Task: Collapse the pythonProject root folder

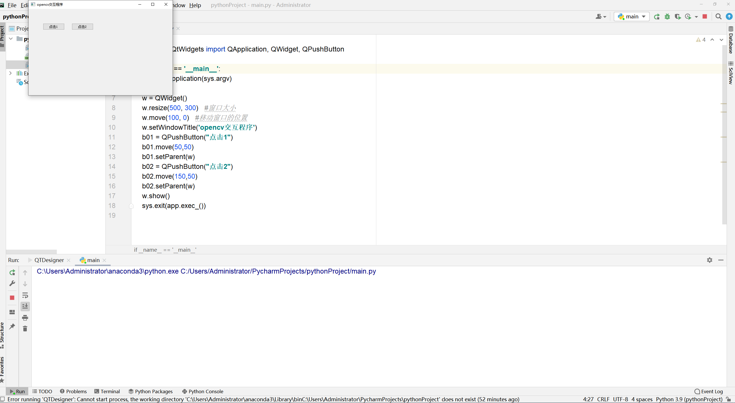Action: 11,39
